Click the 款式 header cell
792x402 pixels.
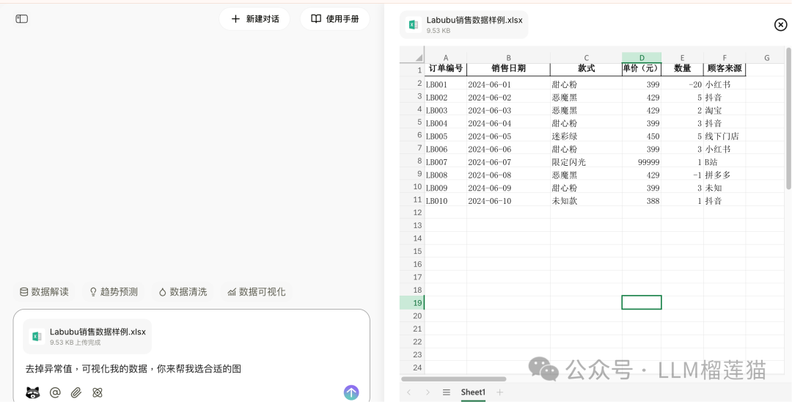(587, 69)
